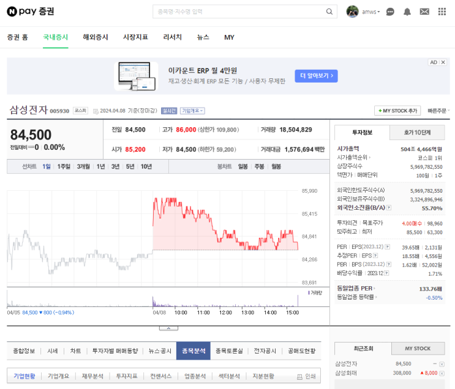The height and width of the screenshot is (389, 455).
Task: Click the user profile avatar
Action: click(x=352, y=12)
